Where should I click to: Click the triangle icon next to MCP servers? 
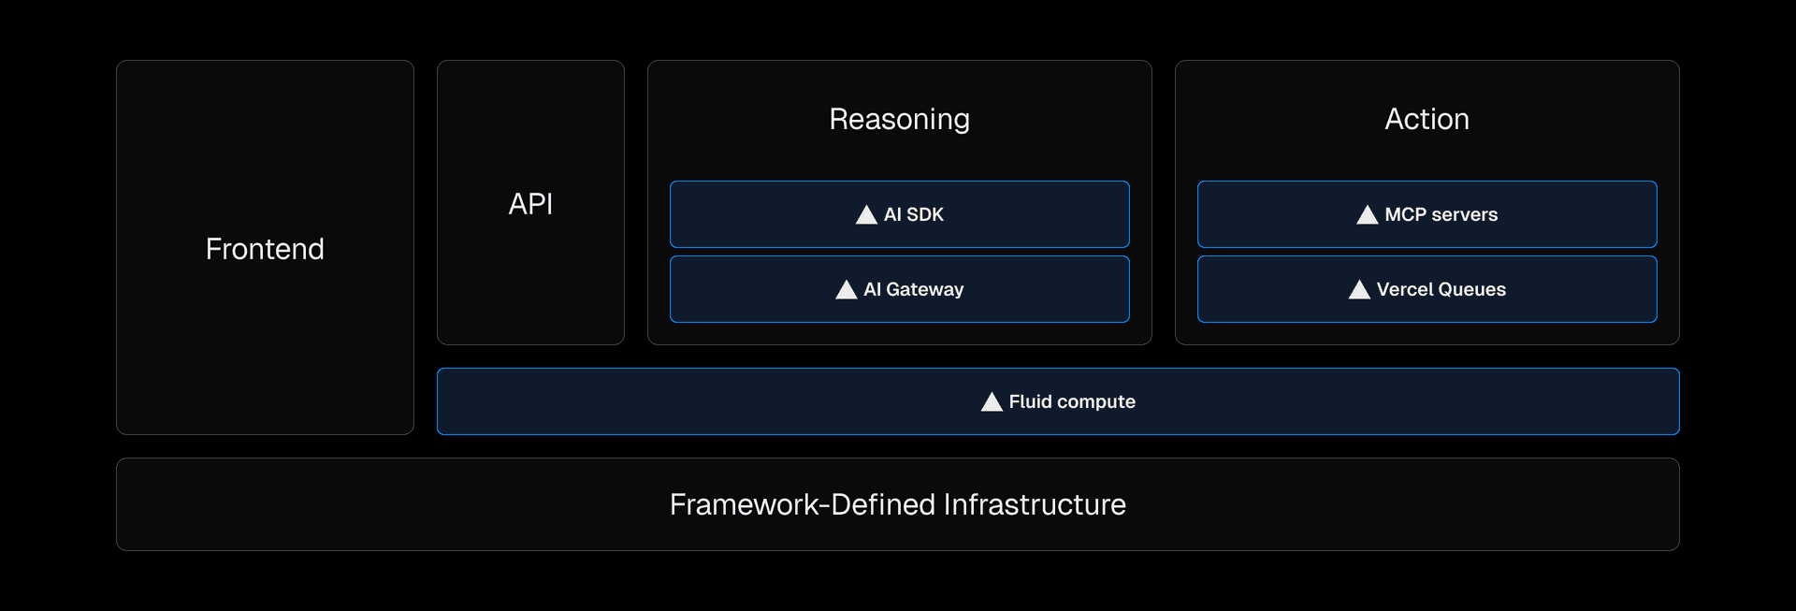pyautogui.click(x=1367, y=215)
